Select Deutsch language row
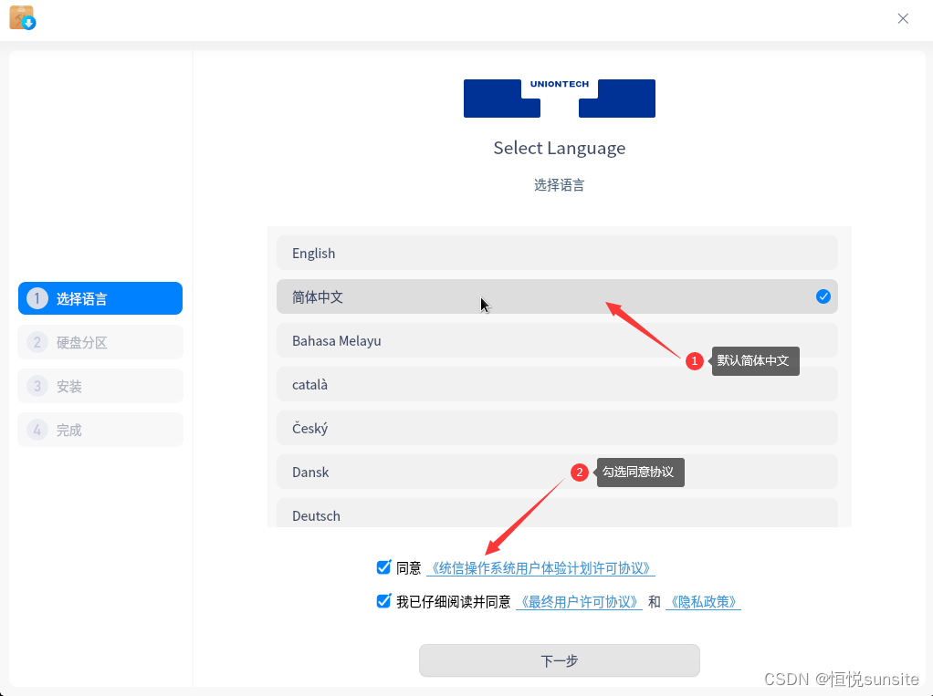This screenshot has height=696, width=933. pyautogui.click(x=557, y=513)
